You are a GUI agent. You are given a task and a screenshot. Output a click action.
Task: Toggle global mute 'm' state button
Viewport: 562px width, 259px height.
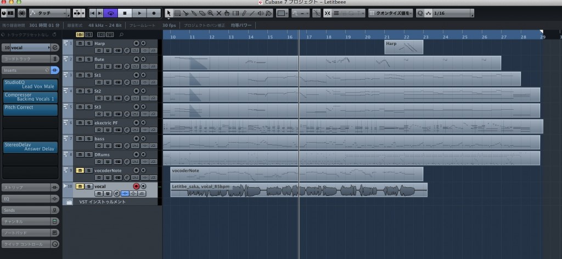tap(80, 35)
